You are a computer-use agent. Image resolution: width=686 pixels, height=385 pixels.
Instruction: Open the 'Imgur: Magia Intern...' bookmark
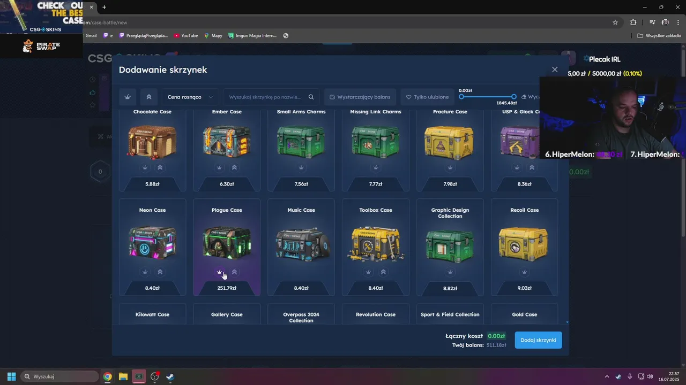click(252, 36)
